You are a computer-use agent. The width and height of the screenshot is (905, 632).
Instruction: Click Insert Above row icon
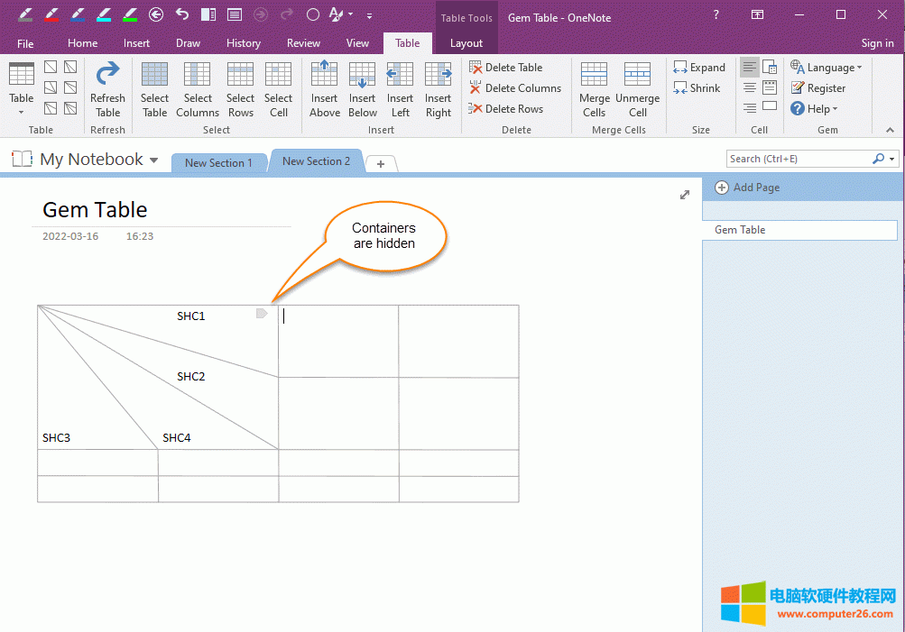click(x=324, y=88)
